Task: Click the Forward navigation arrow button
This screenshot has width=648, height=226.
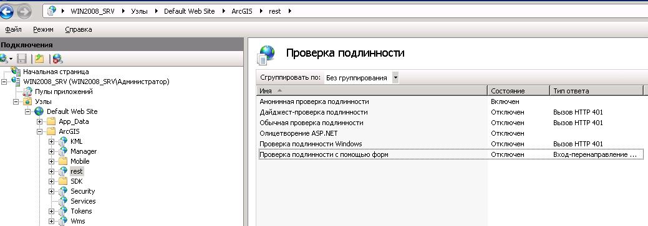Action: coord(24,12)
